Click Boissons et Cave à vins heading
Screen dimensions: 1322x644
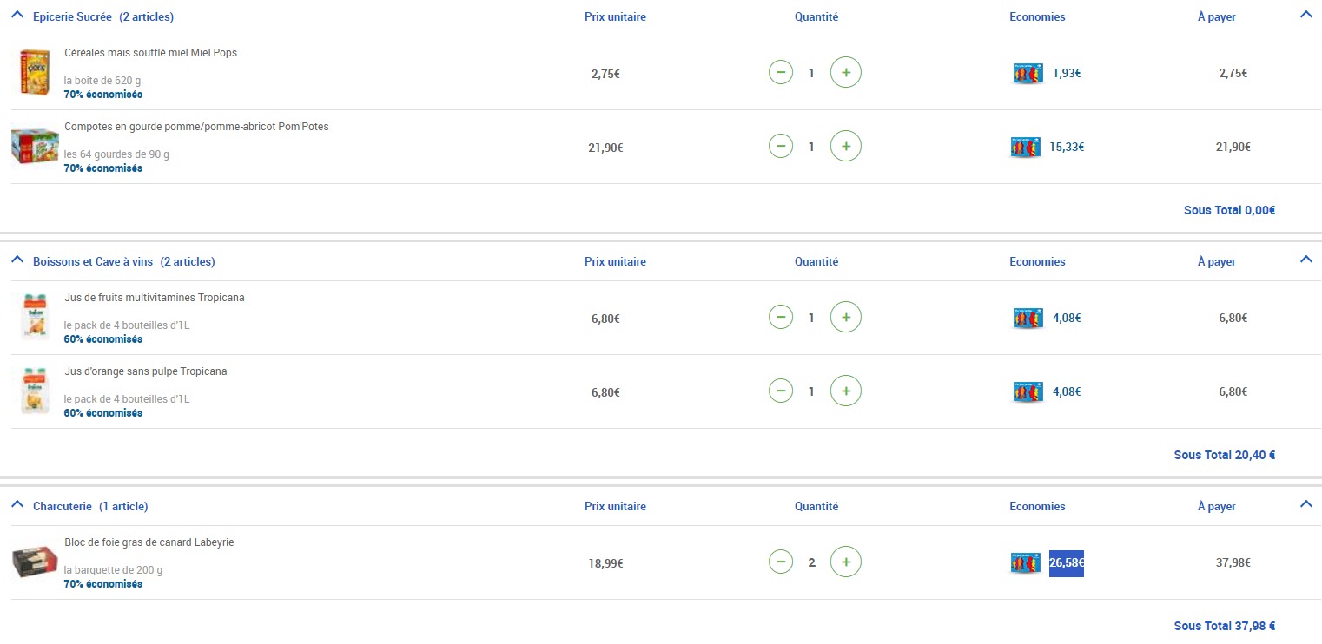coord(124,262)
